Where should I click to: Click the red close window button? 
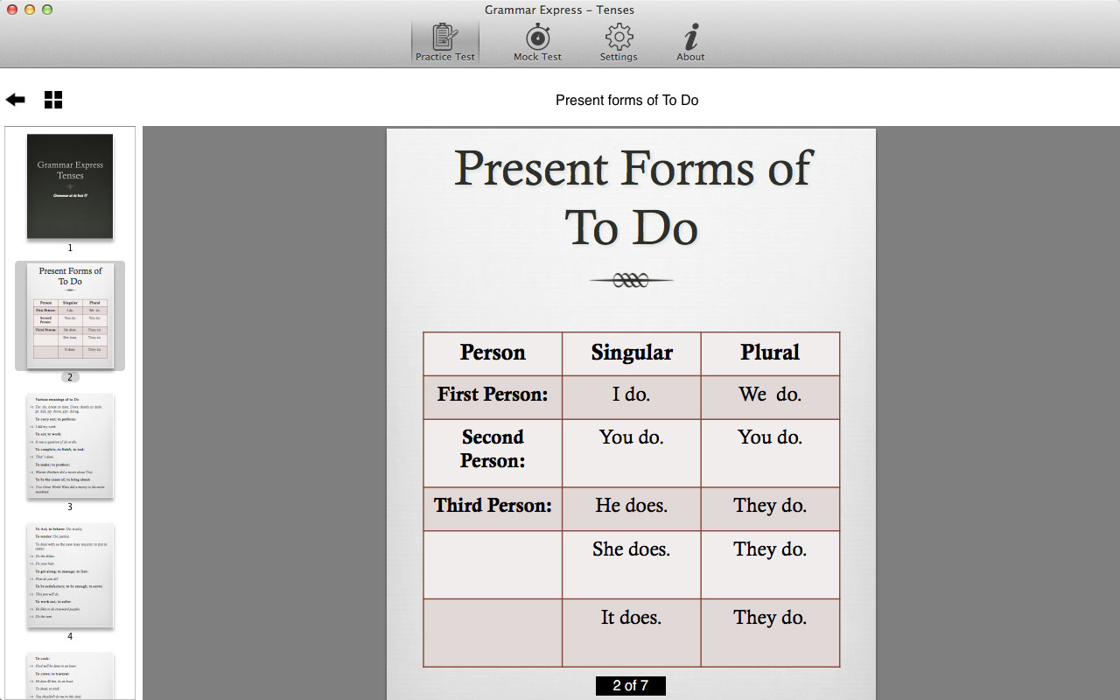tap(11, 10)
